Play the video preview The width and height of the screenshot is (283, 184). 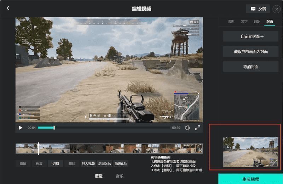coord(21,128)
